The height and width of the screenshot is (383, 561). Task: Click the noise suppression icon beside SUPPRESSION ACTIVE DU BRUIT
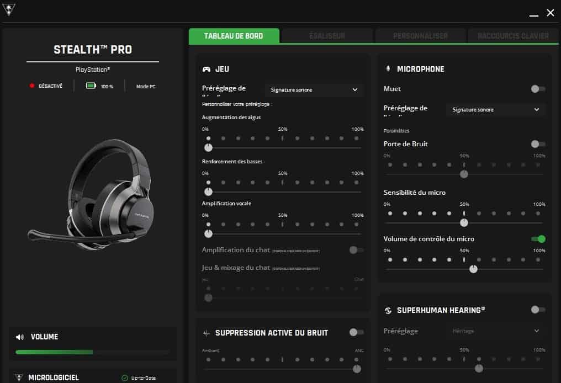(205, 333)
